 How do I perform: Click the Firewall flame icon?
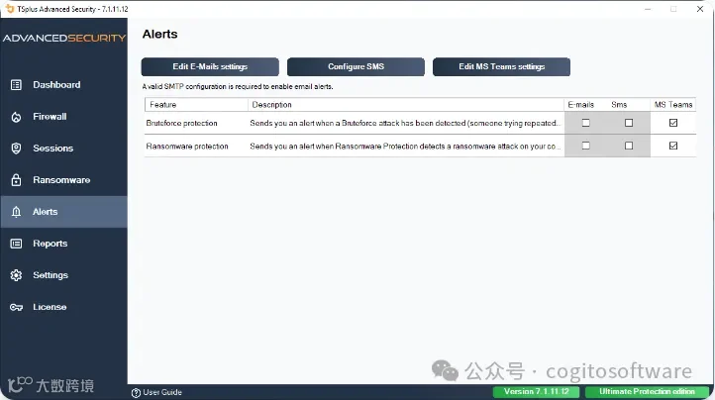pyautogui.click(x=16, y=117)
